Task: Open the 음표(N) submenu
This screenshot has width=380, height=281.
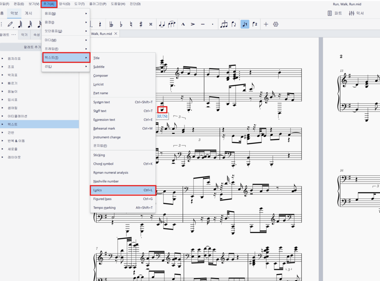Action: pyautogui.click(x=66, y=13)
